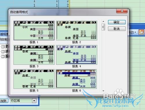Viewport: 145px width, 110px height.
Task: Click the pivot table format icon in toolbar
Action: (142, 32)
